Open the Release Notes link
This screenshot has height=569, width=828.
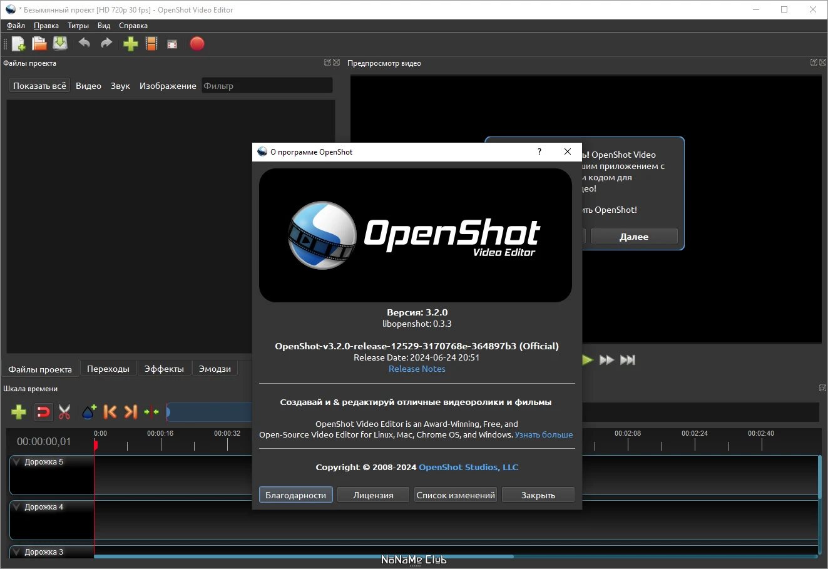pyautogui.click(x=417, y=369)
